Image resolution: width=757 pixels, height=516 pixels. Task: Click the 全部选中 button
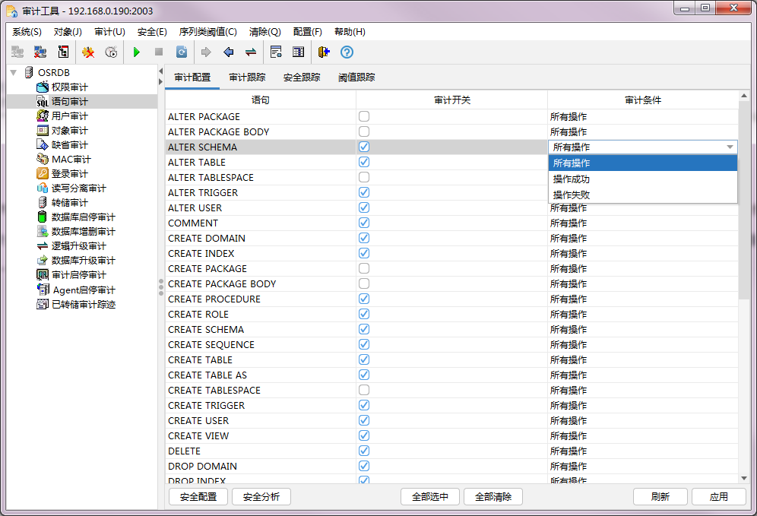point(430,497)
